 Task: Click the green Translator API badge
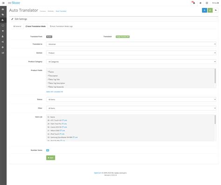coord(123,36)
